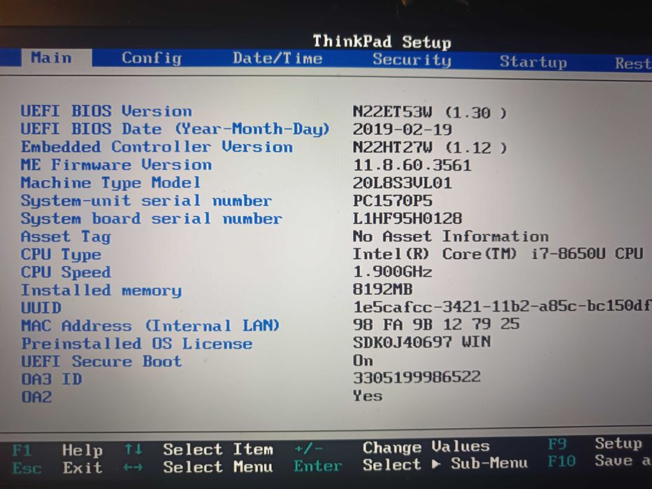652x489 pixels.
Task: Click the Intel Core i7-8650U CPU value
Action: coord(498,254)
